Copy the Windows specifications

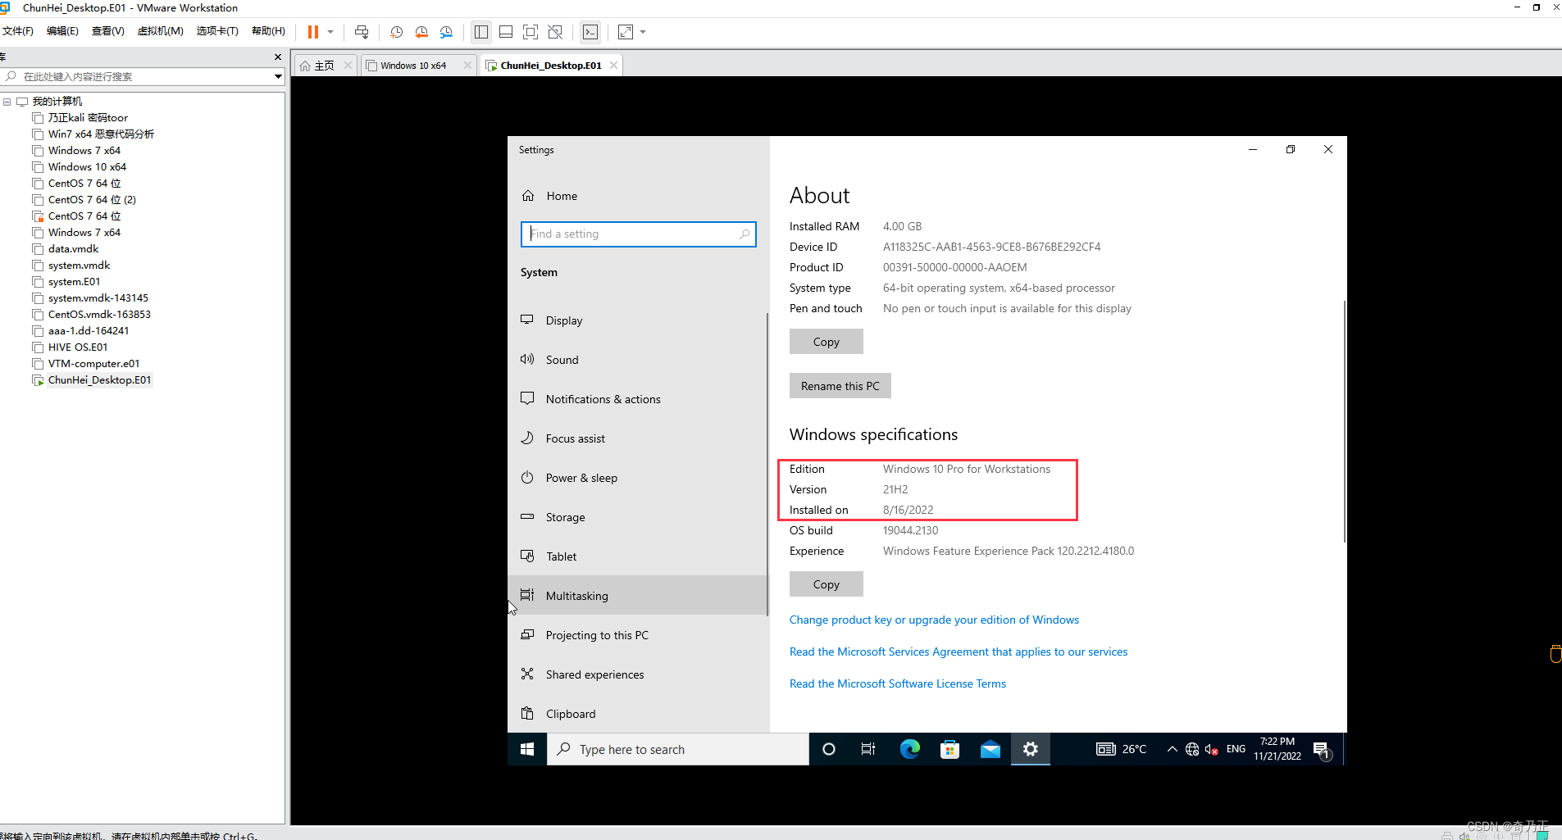[x=826, y=584]
